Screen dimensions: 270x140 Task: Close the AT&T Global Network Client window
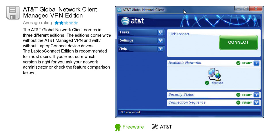256,9
